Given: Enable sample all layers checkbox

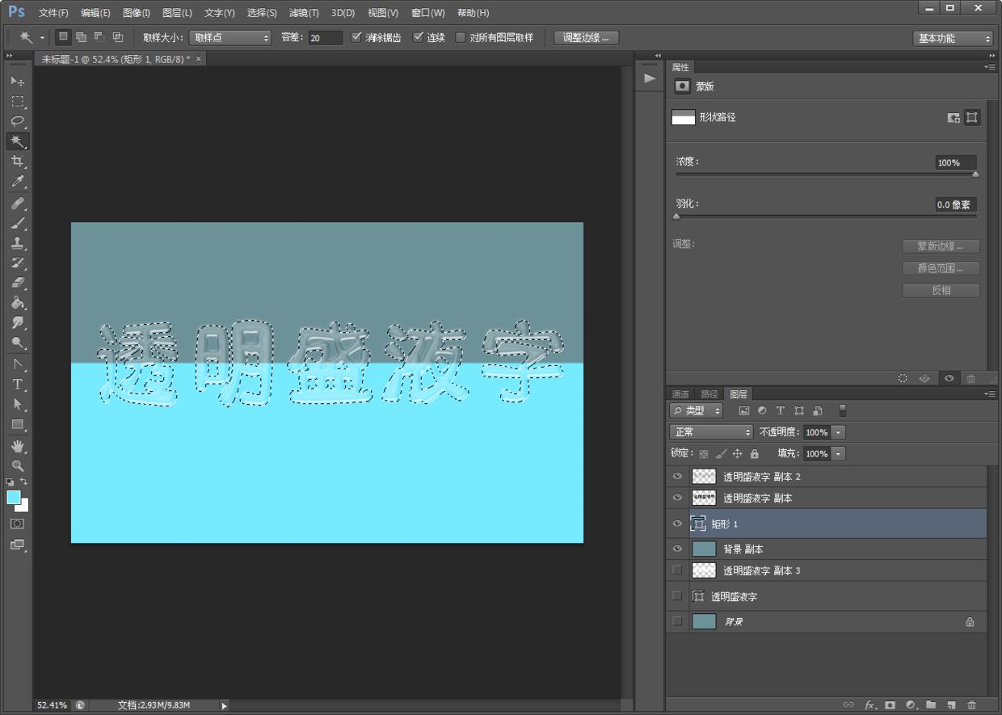Looking at the screenshot, I should pyautogui.click(x=461, y=37).
